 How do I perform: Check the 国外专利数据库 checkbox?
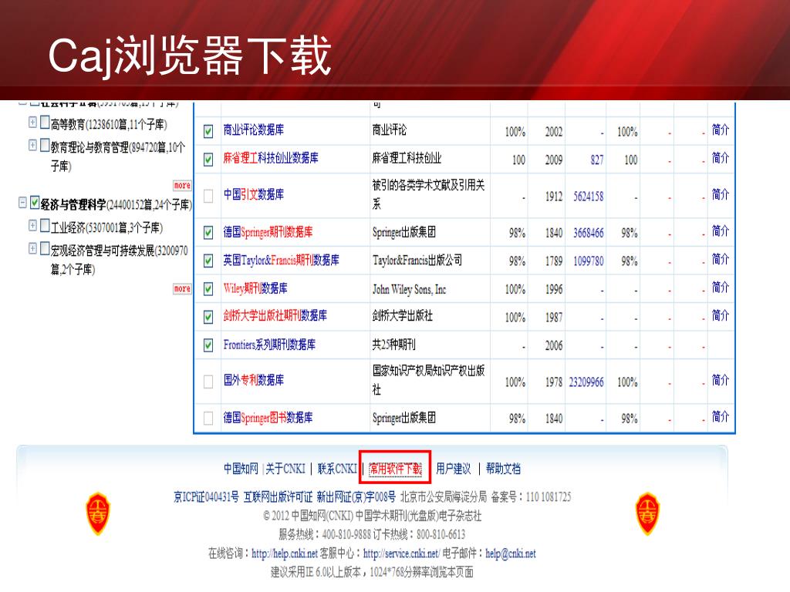point(208,382)
